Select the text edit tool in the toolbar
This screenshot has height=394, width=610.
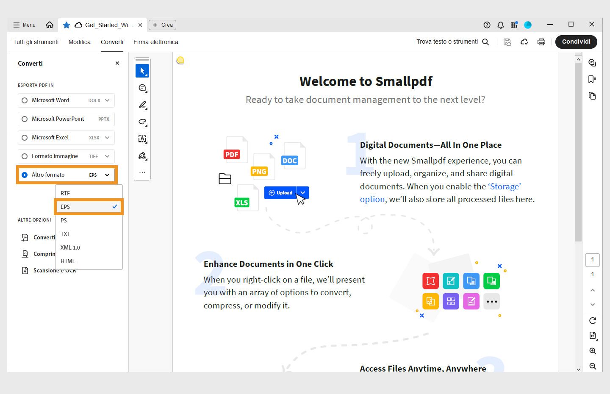tap(142, 139)
